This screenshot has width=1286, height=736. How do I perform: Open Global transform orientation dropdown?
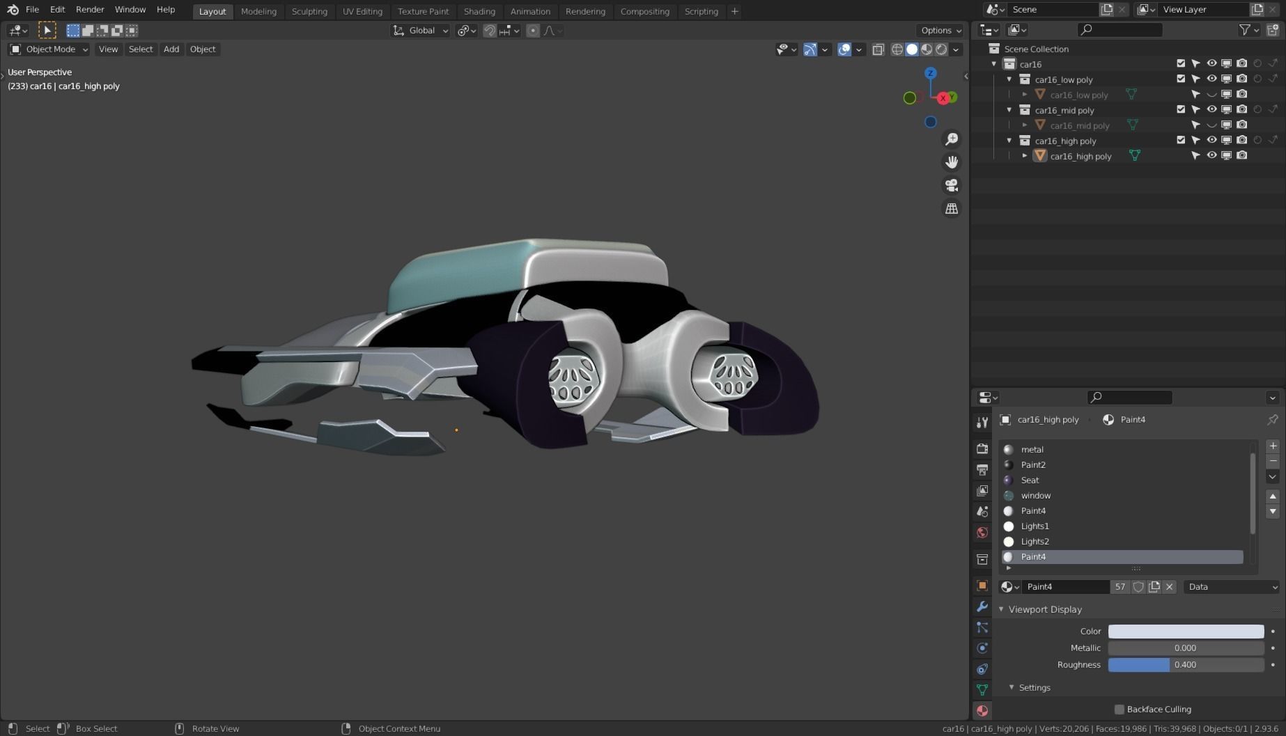pos(420,31)
